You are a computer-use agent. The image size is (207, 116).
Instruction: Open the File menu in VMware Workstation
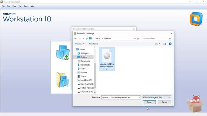click(3, 6)
